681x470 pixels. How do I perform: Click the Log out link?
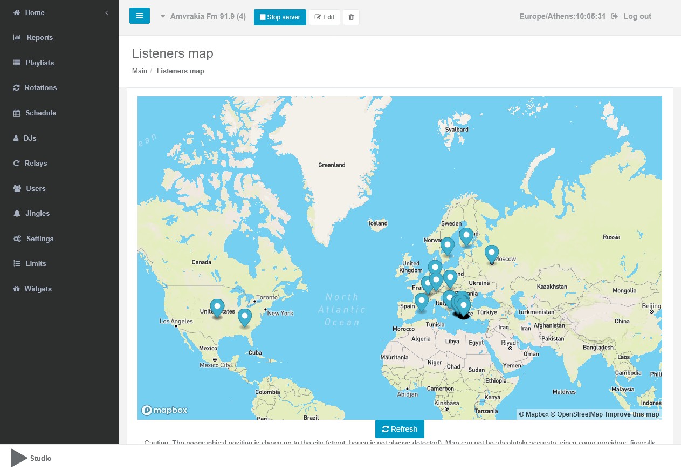(x=637, y=17)
